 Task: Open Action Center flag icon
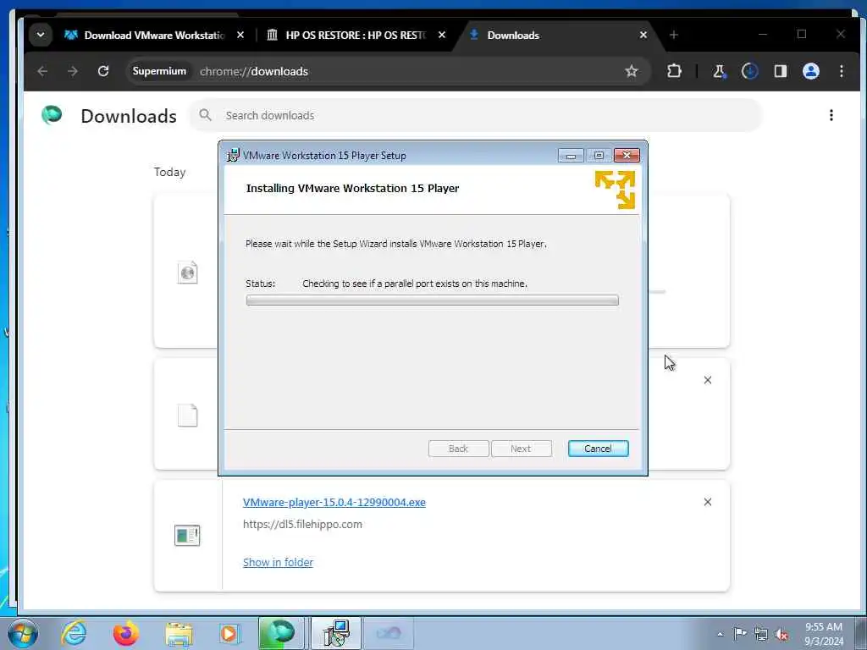pyautogui.click(x=740, y=633)
